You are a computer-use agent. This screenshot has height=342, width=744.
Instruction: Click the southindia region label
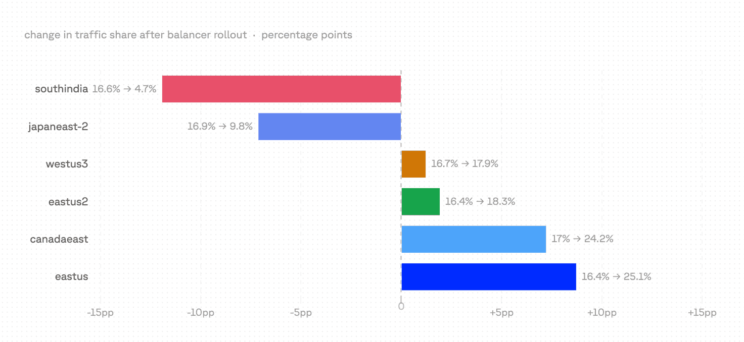[61, 89]
